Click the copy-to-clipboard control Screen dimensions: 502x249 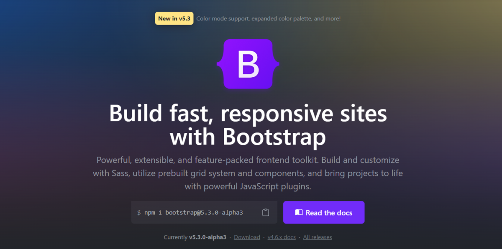pos(266,212)
